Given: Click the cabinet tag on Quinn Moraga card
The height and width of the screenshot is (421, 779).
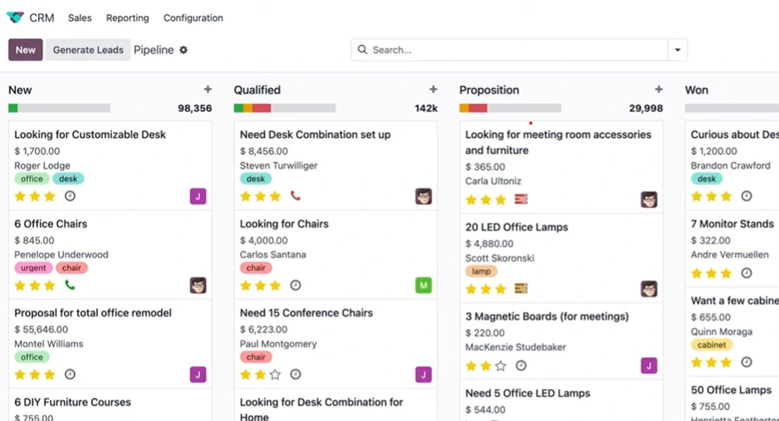Looking at the screenshot, I should [x=711, y=345].
